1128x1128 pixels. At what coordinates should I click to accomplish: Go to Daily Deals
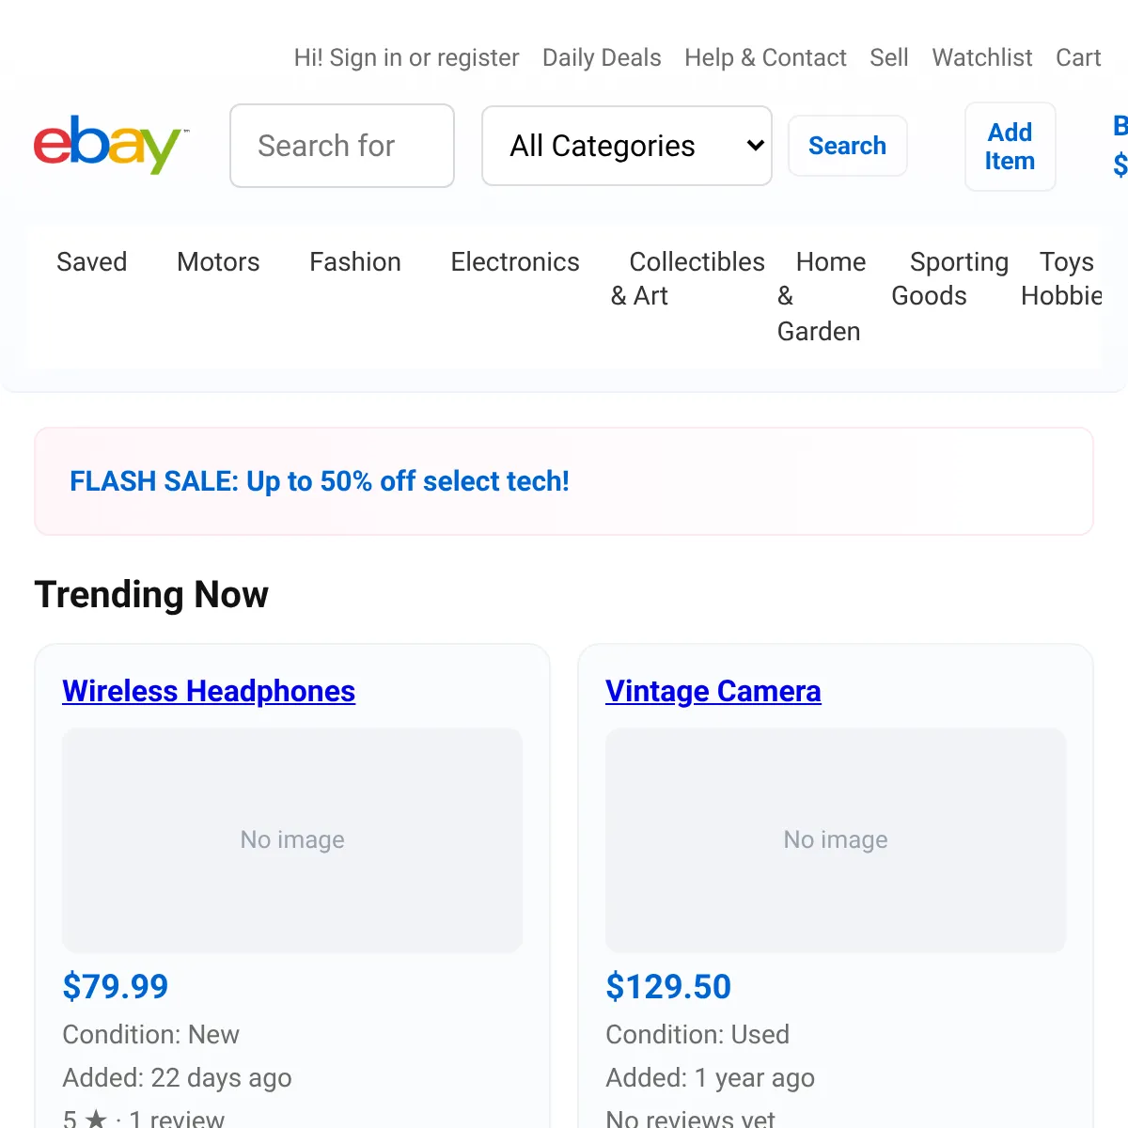point(602,57)
